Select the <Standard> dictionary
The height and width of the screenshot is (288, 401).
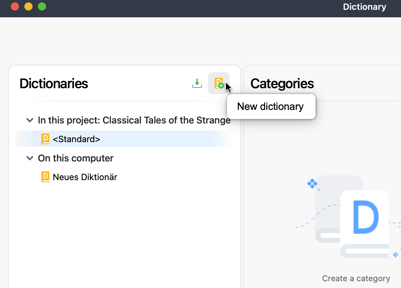pos(124,139)
